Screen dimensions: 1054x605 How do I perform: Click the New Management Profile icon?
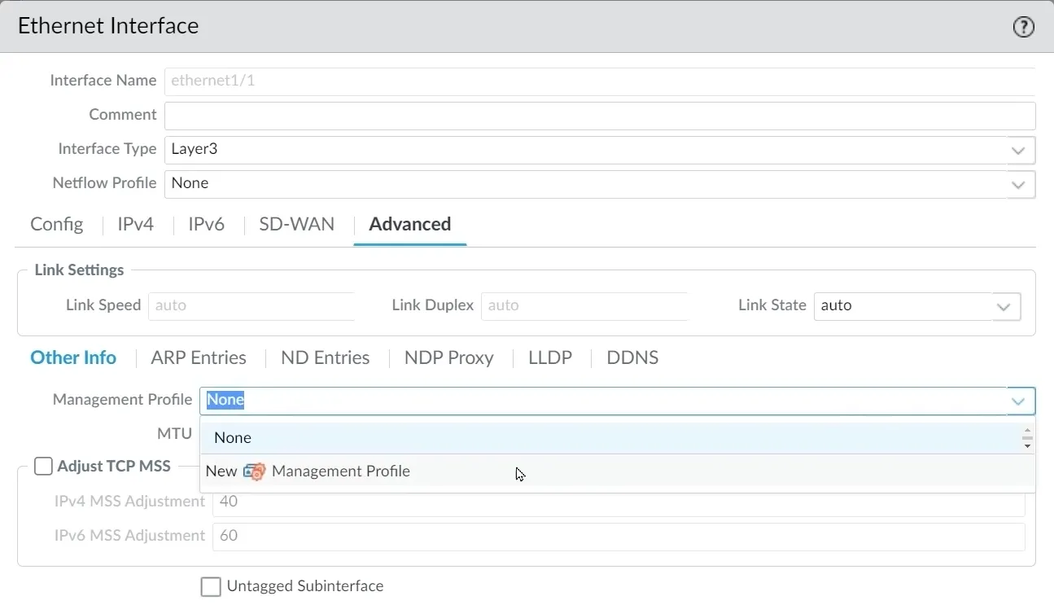coord(255,471)
